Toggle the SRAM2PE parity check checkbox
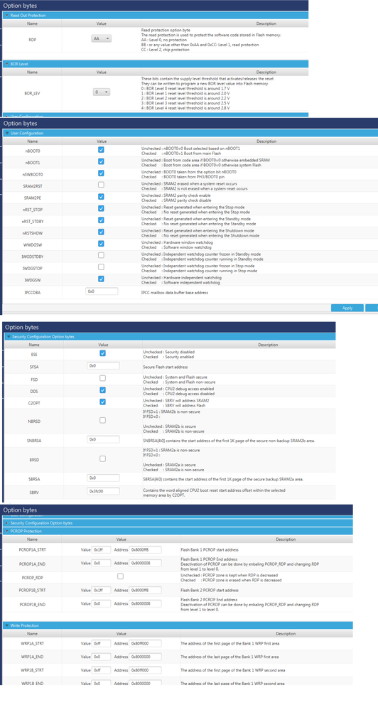Viewport: 378px width, 710px height. pos(101,197)
